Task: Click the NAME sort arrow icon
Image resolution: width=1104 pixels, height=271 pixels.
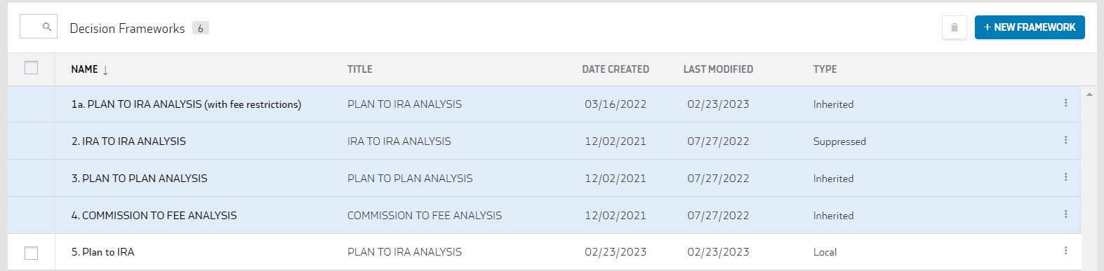Action: point(105,70)
